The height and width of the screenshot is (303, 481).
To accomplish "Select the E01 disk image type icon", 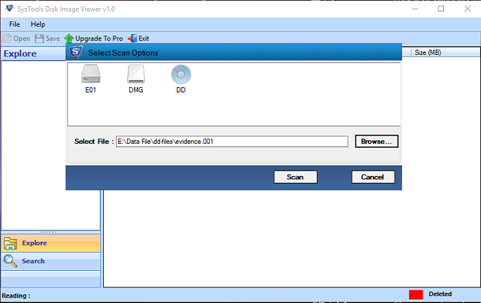I will coord(91,78).
